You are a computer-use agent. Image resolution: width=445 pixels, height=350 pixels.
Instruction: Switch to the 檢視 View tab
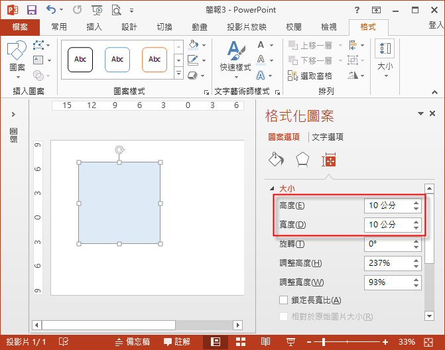point(329,27)
